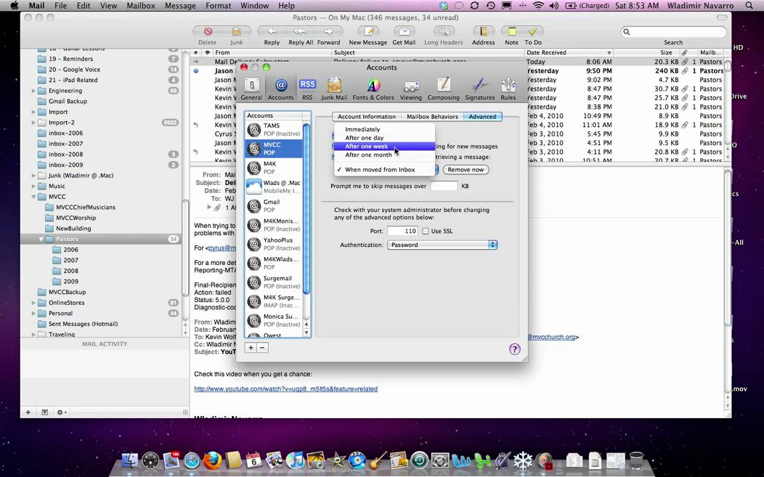Open Junk Mail preferences pane
This screenshot has height=477, width=764.
[334, 89]
